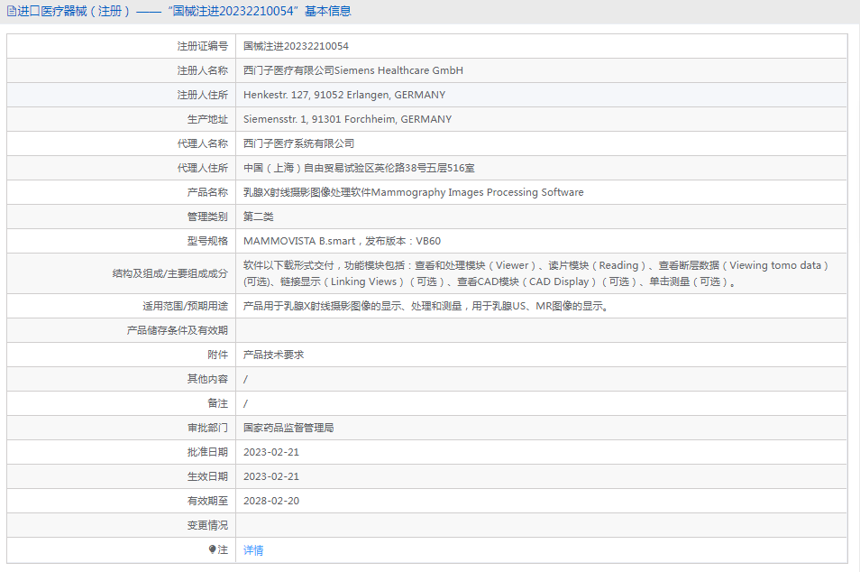Click the 其他内容 label
The image size is (860, 572).
pos(207,379)
